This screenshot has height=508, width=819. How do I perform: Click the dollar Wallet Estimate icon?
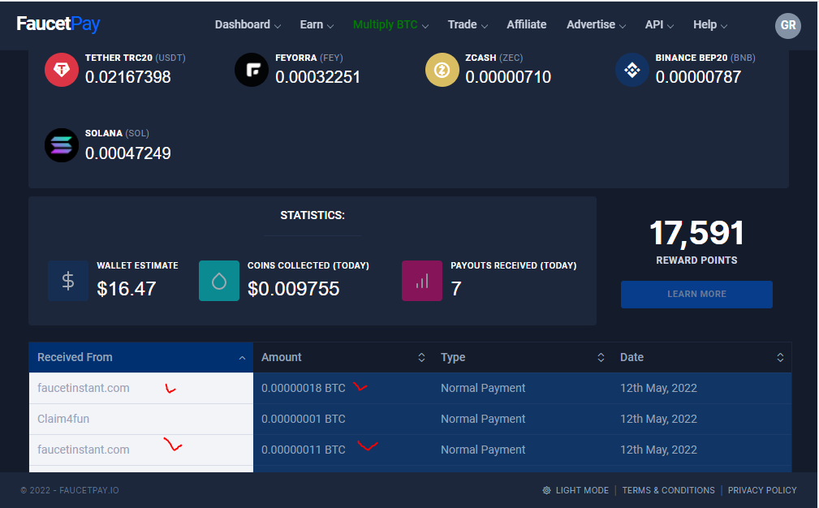[68, 281]
